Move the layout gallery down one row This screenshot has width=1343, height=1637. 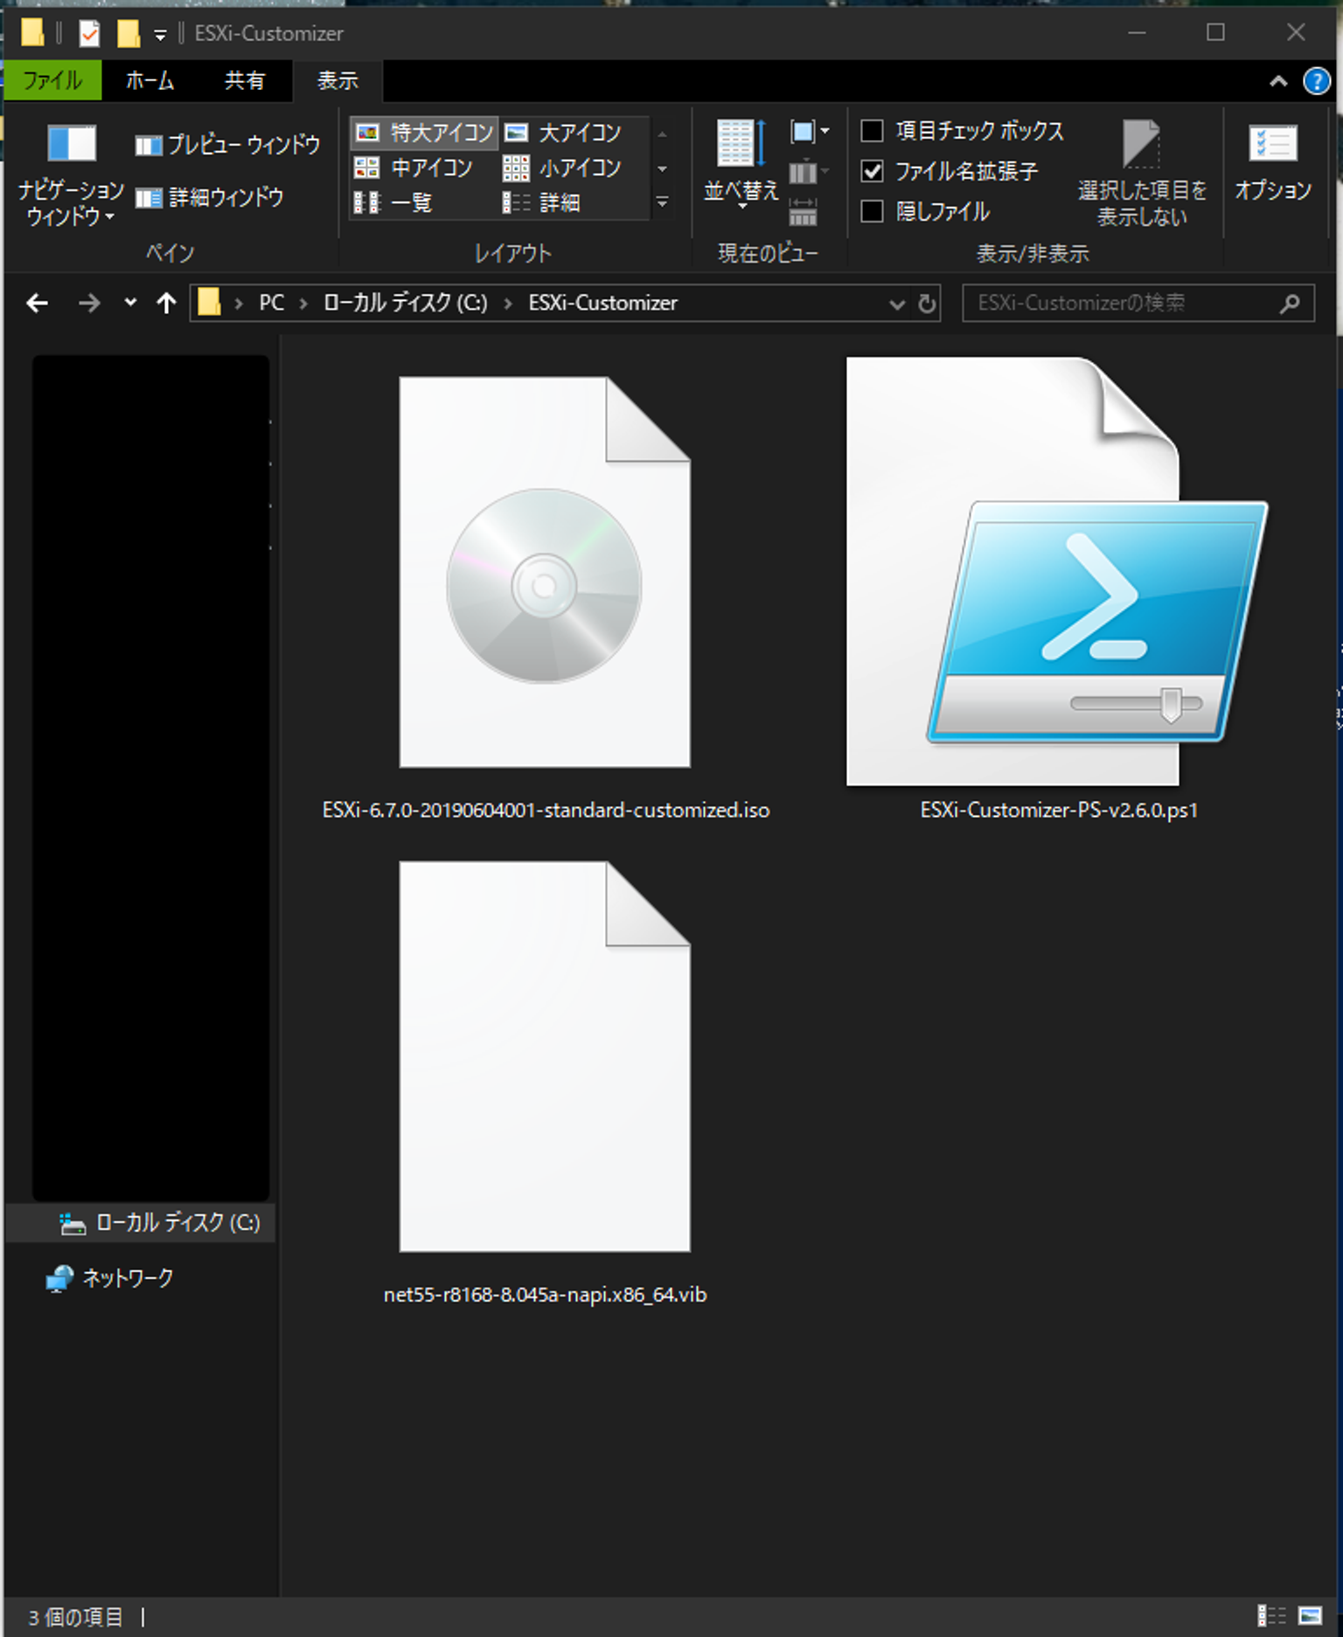point(662,168)
